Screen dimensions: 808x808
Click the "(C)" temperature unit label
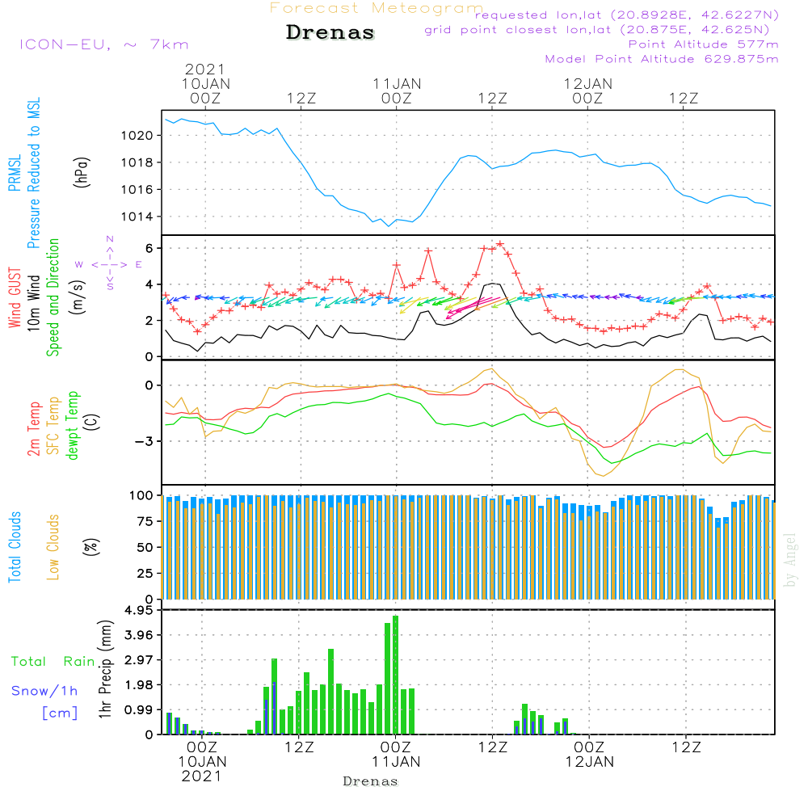[91, 422]
